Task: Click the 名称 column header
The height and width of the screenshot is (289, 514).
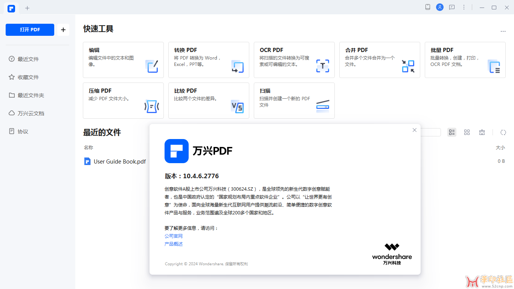Action: (x=88, y=147)
